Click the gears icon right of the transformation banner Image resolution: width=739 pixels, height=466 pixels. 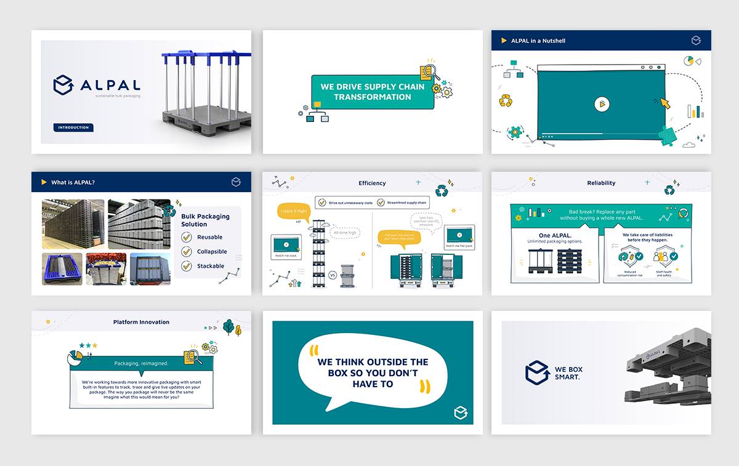(x=443, y=89)
